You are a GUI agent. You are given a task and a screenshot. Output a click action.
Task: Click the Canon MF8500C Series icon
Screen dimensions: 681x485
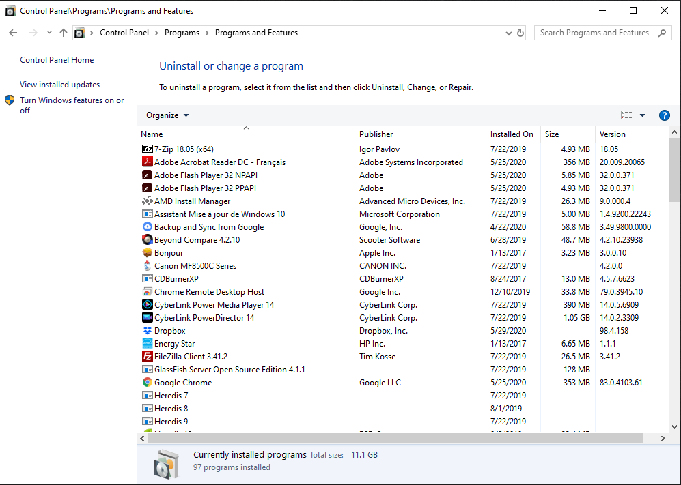pos(148,266)
